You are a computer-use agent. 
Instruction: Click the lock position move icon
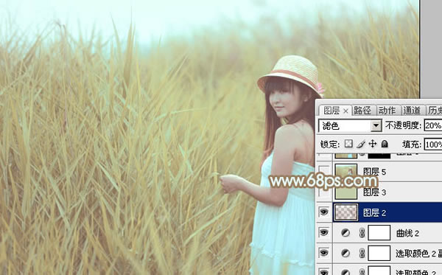pyautogui.click(x=373, y=144)
